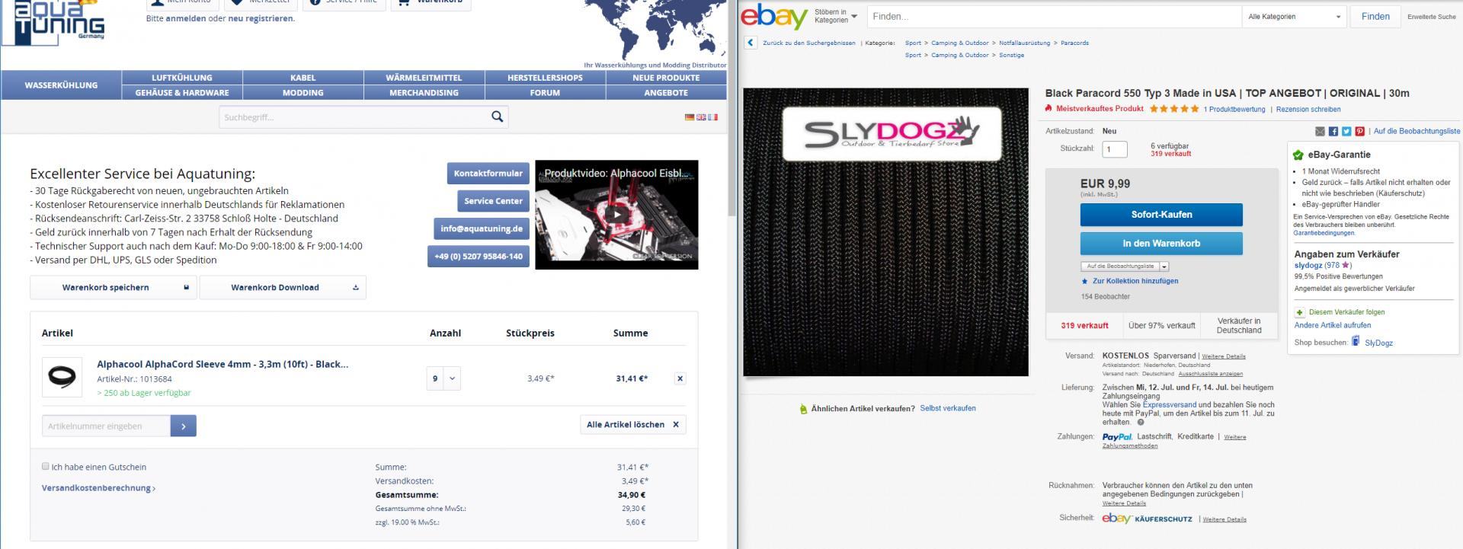The image size is (1463, 549).
Task: Click the 'Zur Kollektion hinzufügen' link
Action: (x=1135, y=281)
